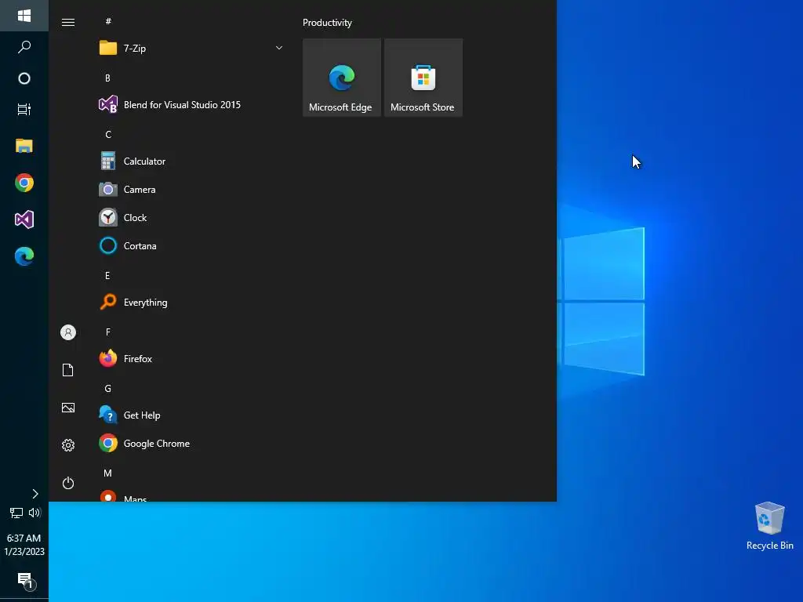Screen dimensions: 803x602
Task: Click the Power button in Start
Action: point(68,483)
